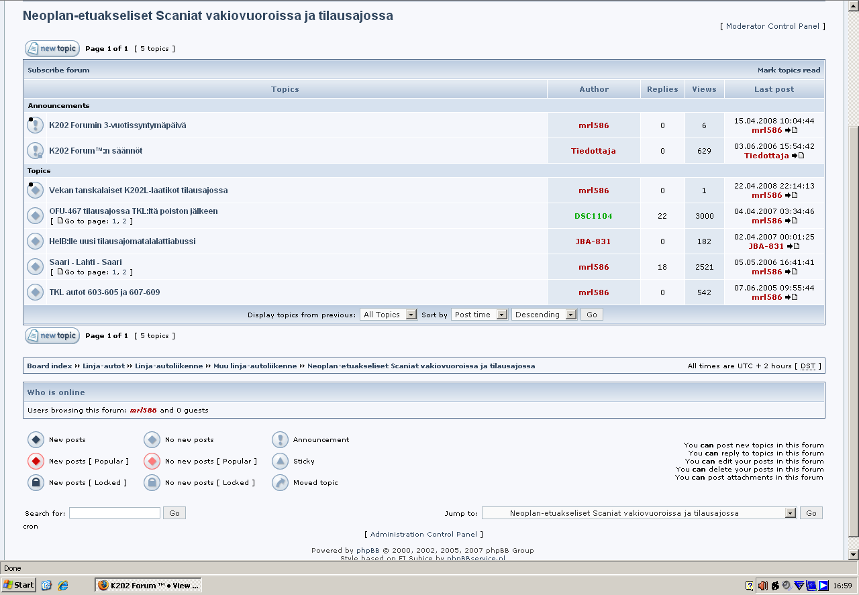
Task: Open topic Saari - Lahti - Saari
Action: point(85,262)
